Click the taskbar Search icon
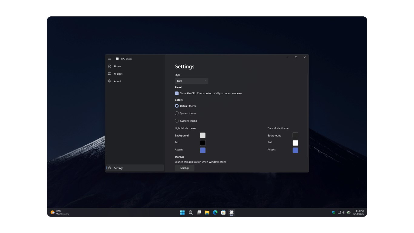The width and height of the screenshot is (414, 233). click(x=191, y=212)
